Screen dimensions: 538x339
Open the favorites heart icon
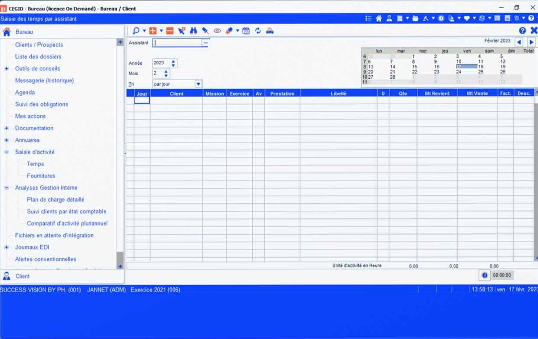[466, 18]
